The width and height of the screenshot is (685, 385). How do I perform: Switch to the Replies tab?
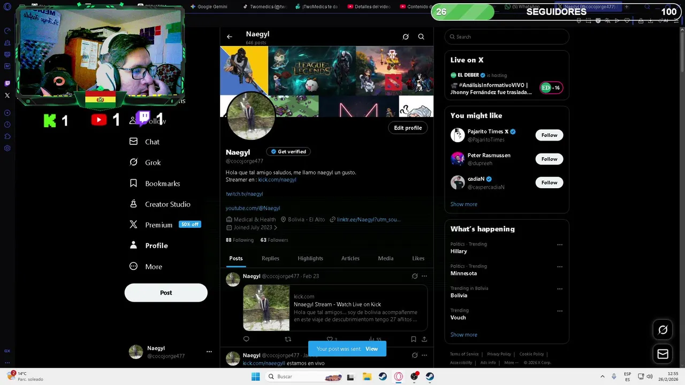click(270, 258)
